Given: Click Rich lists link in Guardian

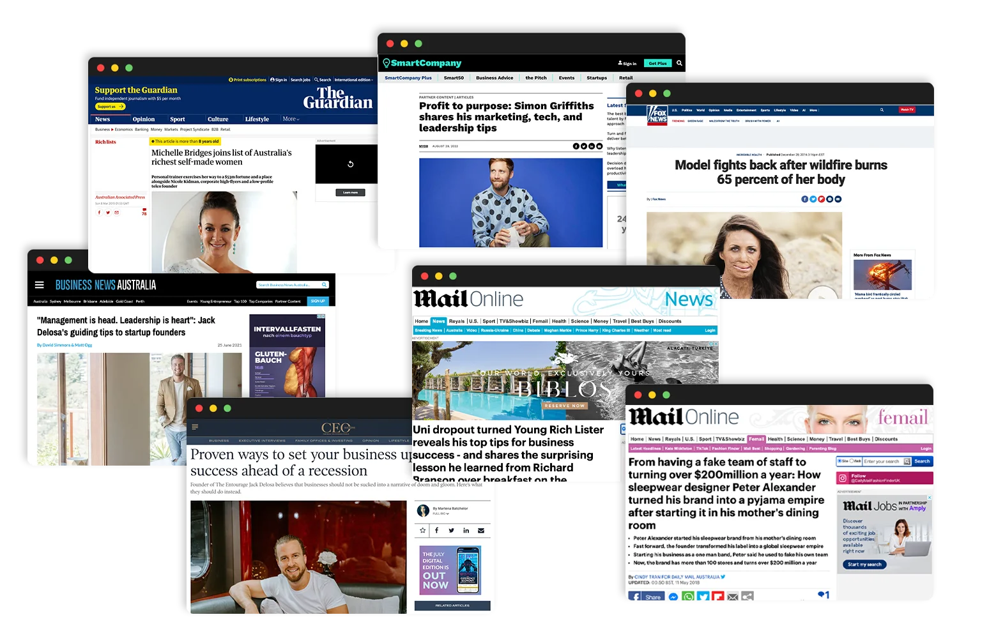Looking at the screenshot, I should (105, 142).
